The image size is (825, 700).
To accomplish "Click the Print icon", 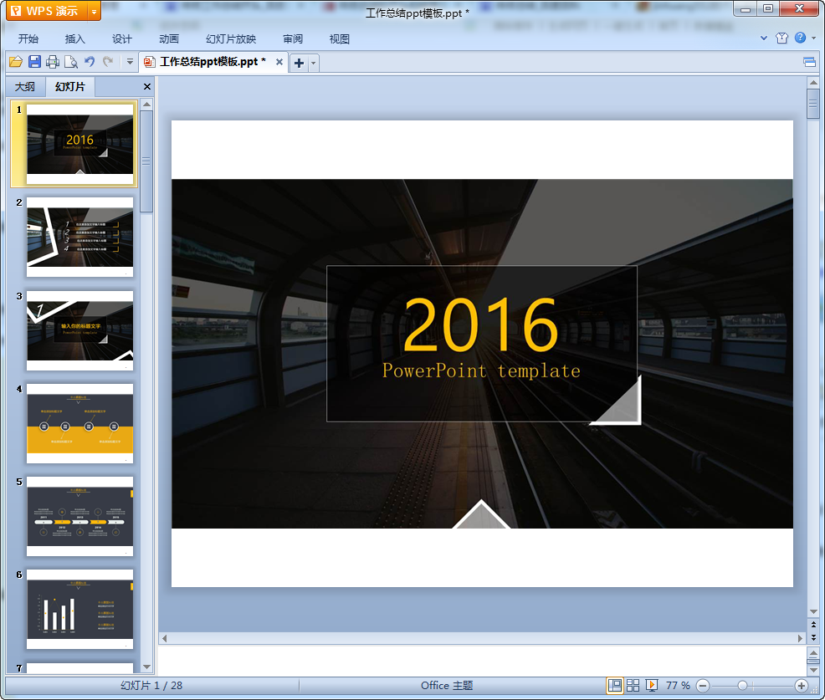I will tap(53, 62).
